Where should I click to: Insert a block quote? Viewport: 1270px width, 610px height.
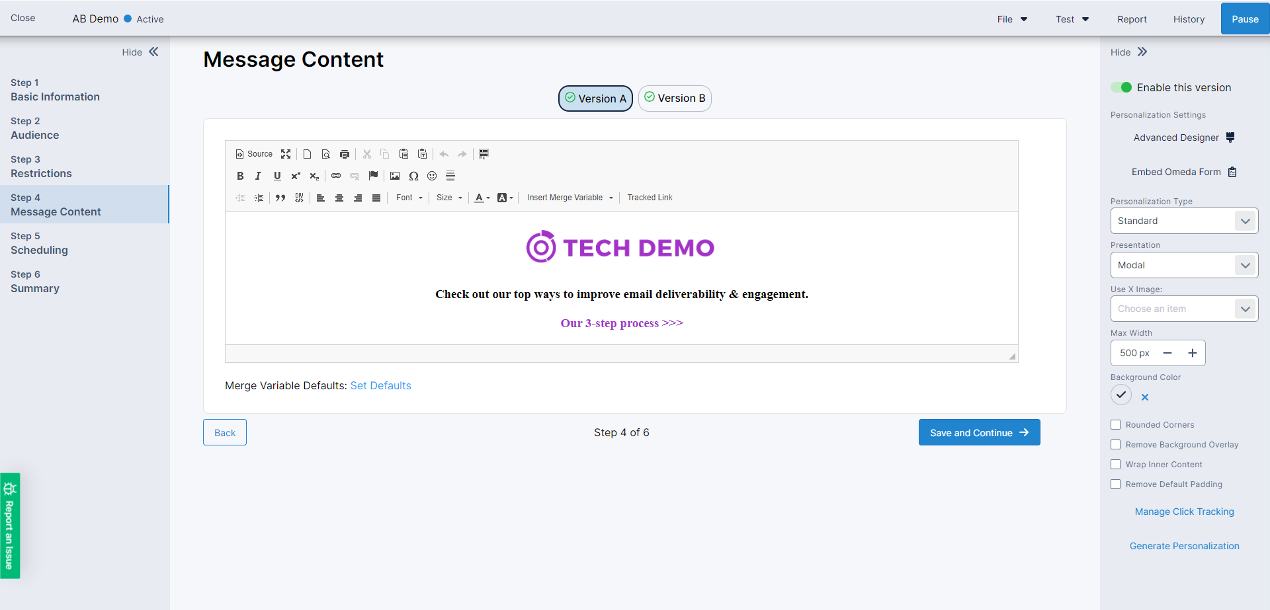(x=280, y=198)
